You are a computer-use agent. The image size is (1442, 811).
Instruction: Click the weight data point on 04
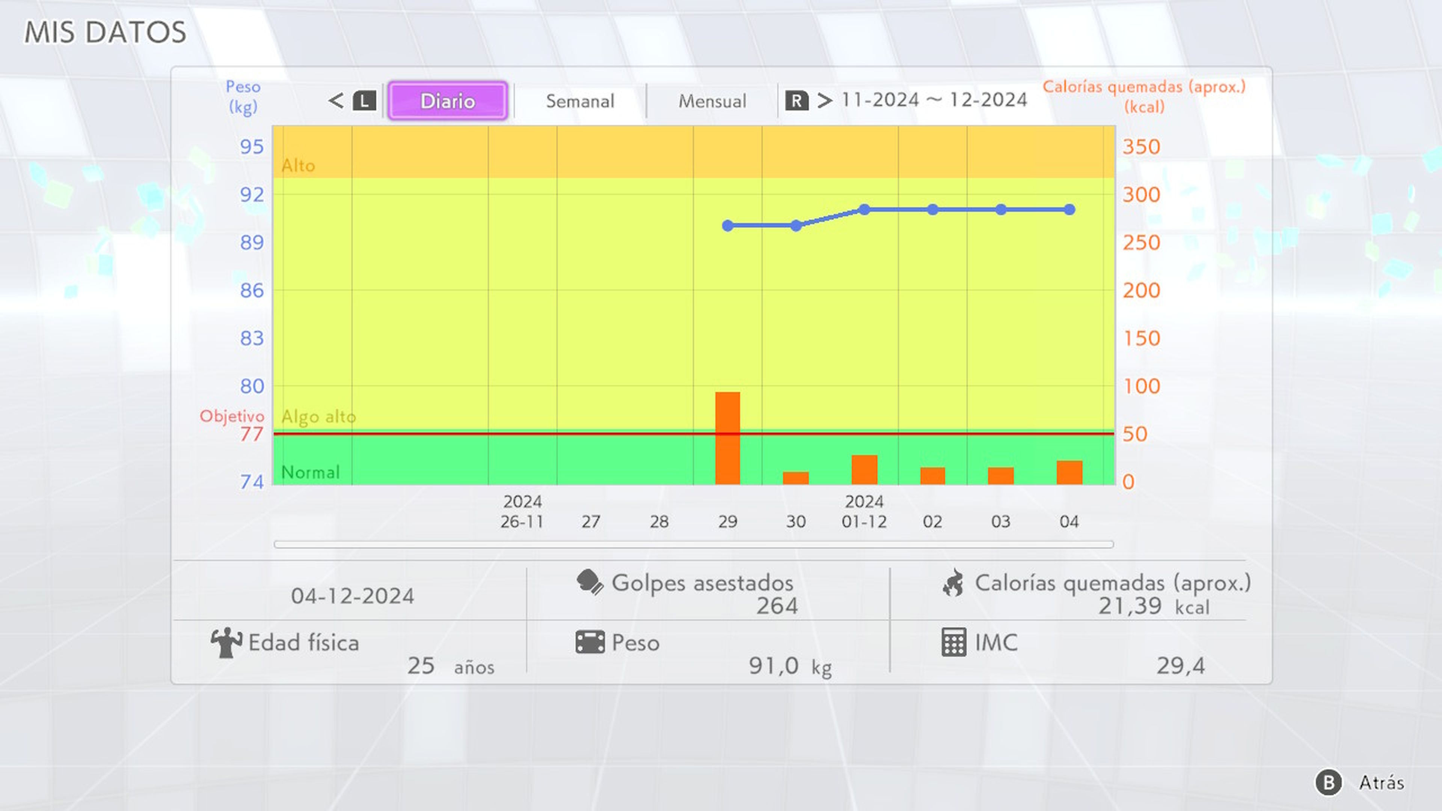pos(1069,210)
